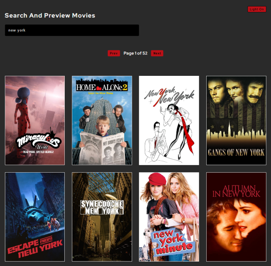Viewport: 271px width, 266px height.
Task: Open the New York, New York poster
Action: [169, 120]
